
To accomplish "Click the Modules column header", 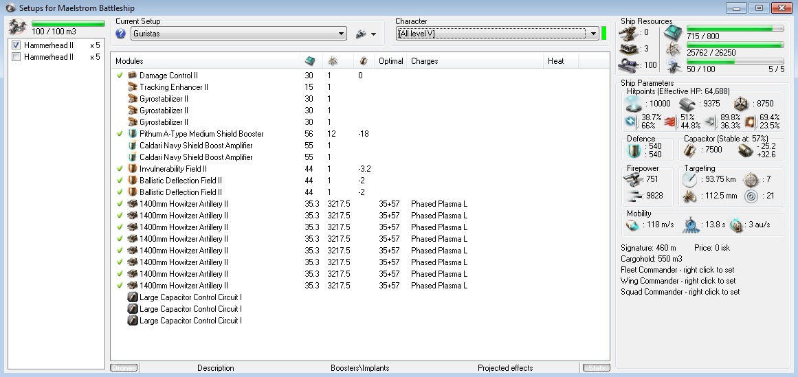I will click(205, 61).
